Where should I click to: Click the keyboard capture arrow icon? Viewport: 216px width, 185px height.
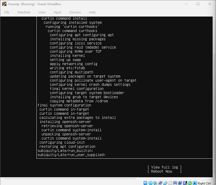(195, 183)
